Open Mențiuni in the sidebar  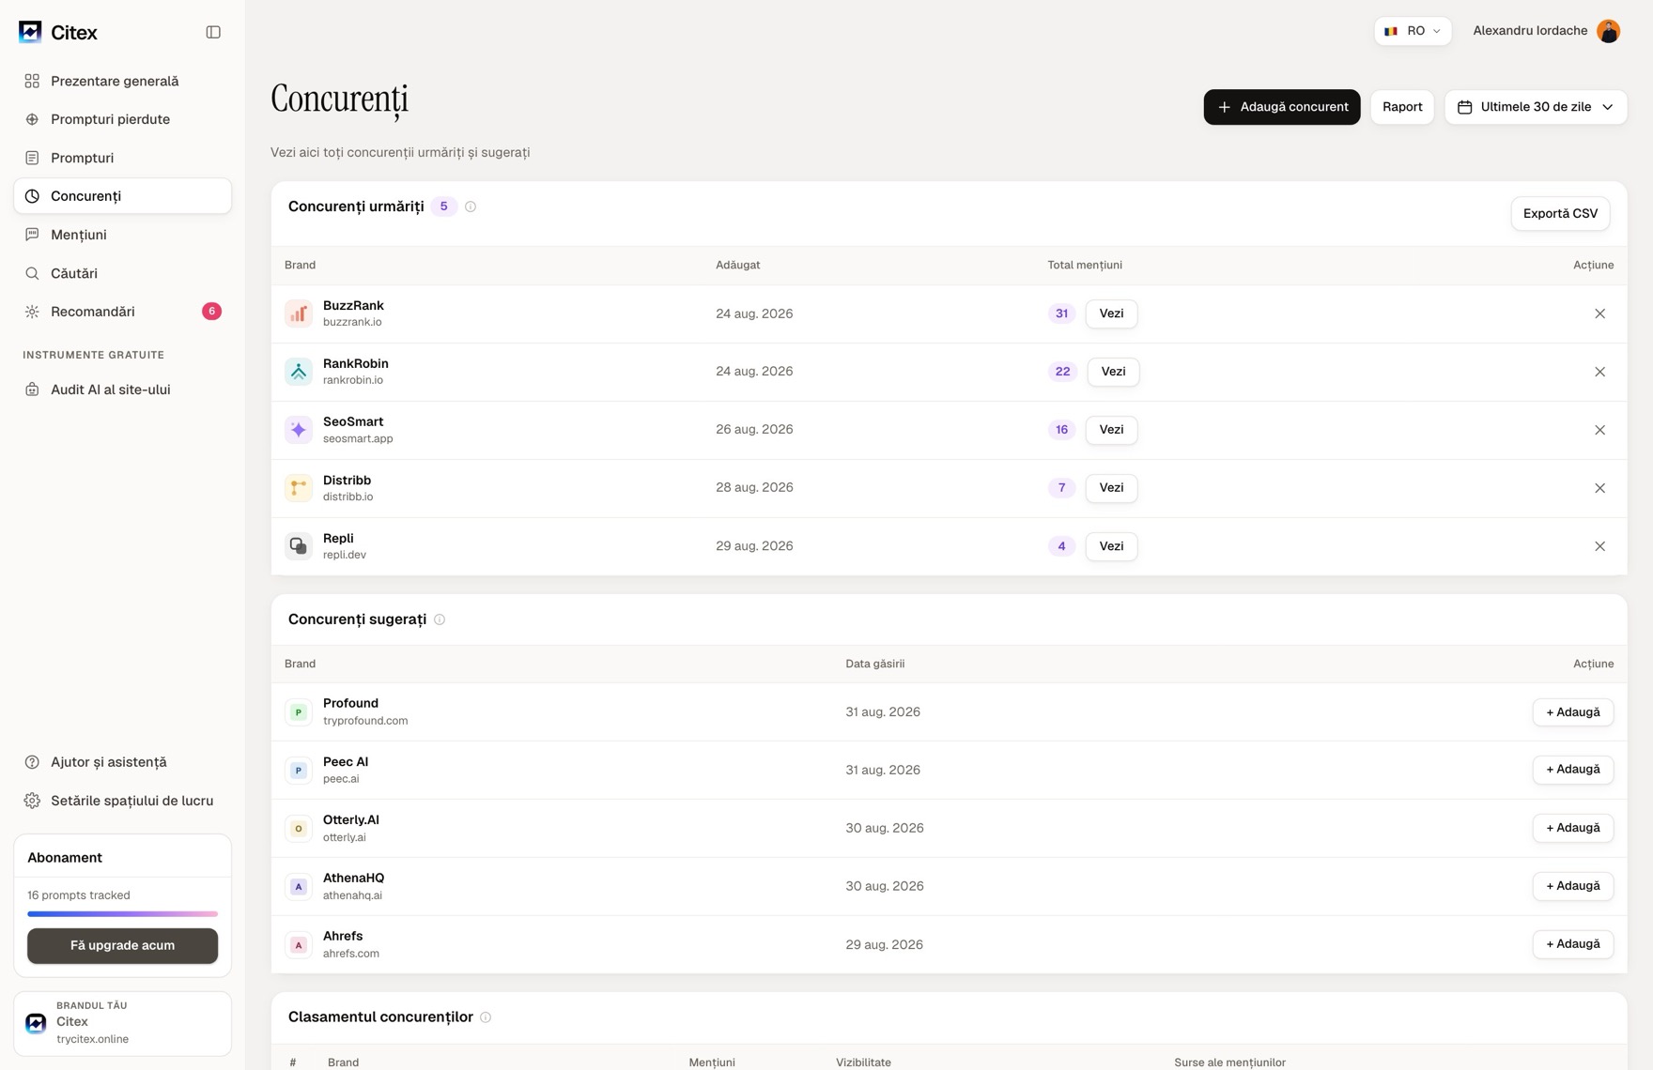(122, 235)
